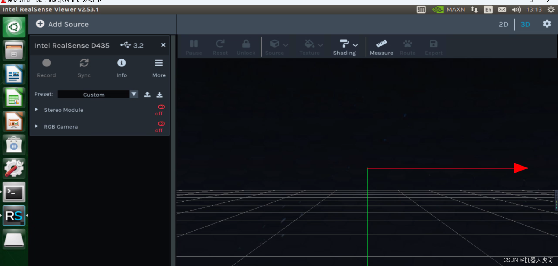Start recording with the Record button
Screen dimensions: 558x266
(x=46, y=68)
